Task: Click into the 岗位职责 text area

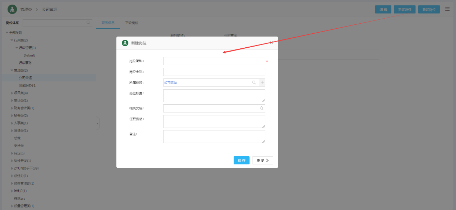Action: (214, 96)
